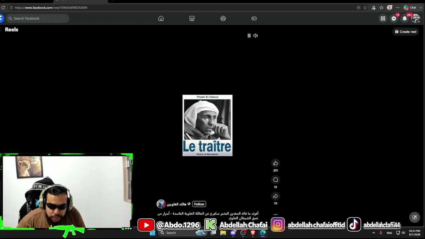Open Discord from the taskbar

tap(233, 233)
